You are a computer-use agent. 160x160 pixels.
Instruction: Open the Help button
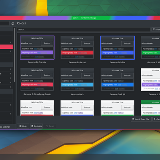tap(23, 126)
